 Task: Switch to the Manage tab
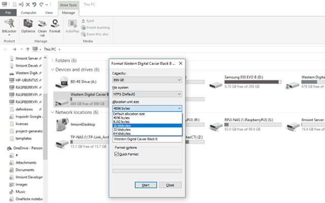point(69,13)
